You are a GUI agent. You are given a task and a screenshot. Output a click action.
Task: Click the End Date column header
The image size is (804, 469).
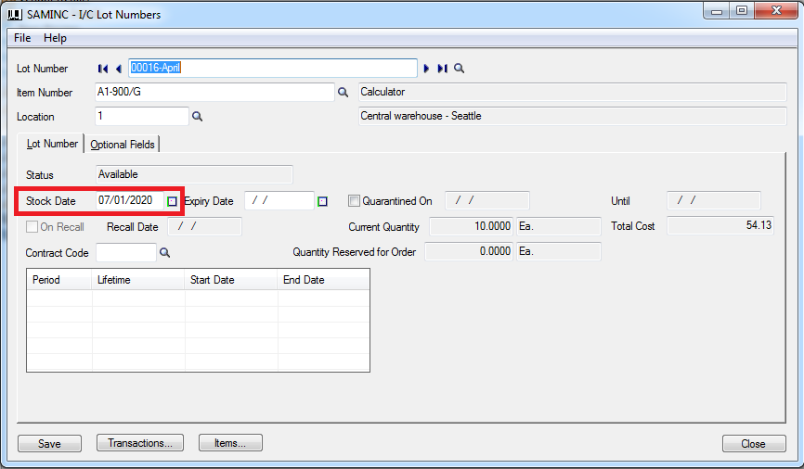pyautogui.click(x=323, y=280)
